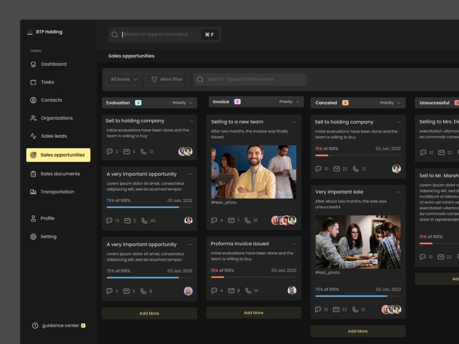Click mail icon on 'Proforma invoice issued' card
This screenshot has width=459, height=344.
(x=231, y=290)
